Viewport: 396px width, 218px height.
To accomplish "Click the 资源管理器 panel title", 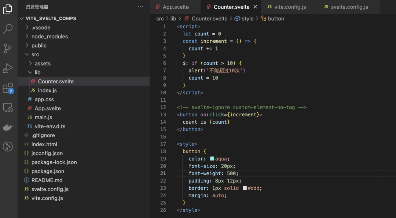I will tap(37, 7).
